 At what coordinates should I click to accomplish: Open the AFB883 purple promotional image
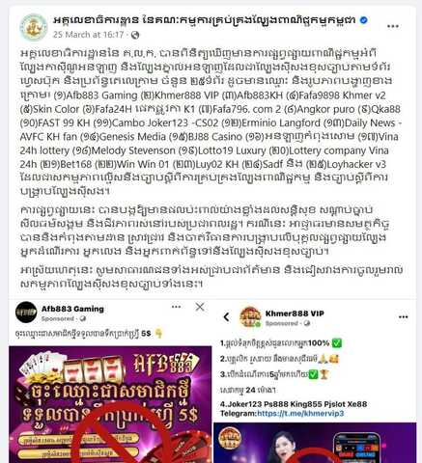[x=110, y=404]
